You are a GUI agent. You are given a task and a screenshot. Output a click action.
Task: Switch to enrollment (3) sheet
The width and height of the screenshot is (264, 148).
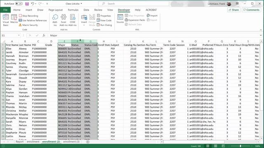(71, 141)
